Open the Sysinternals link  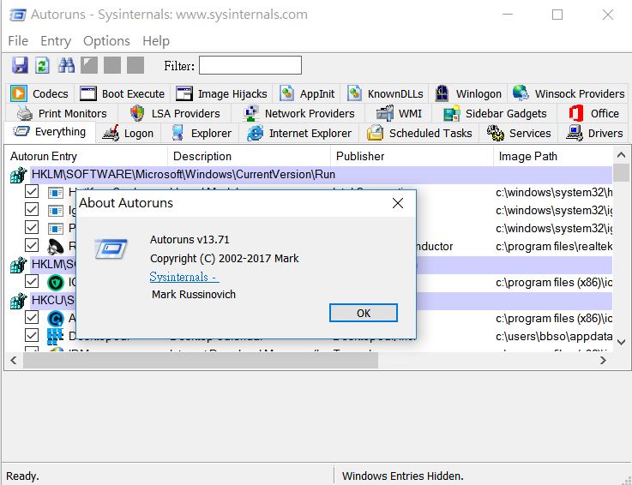184,277
